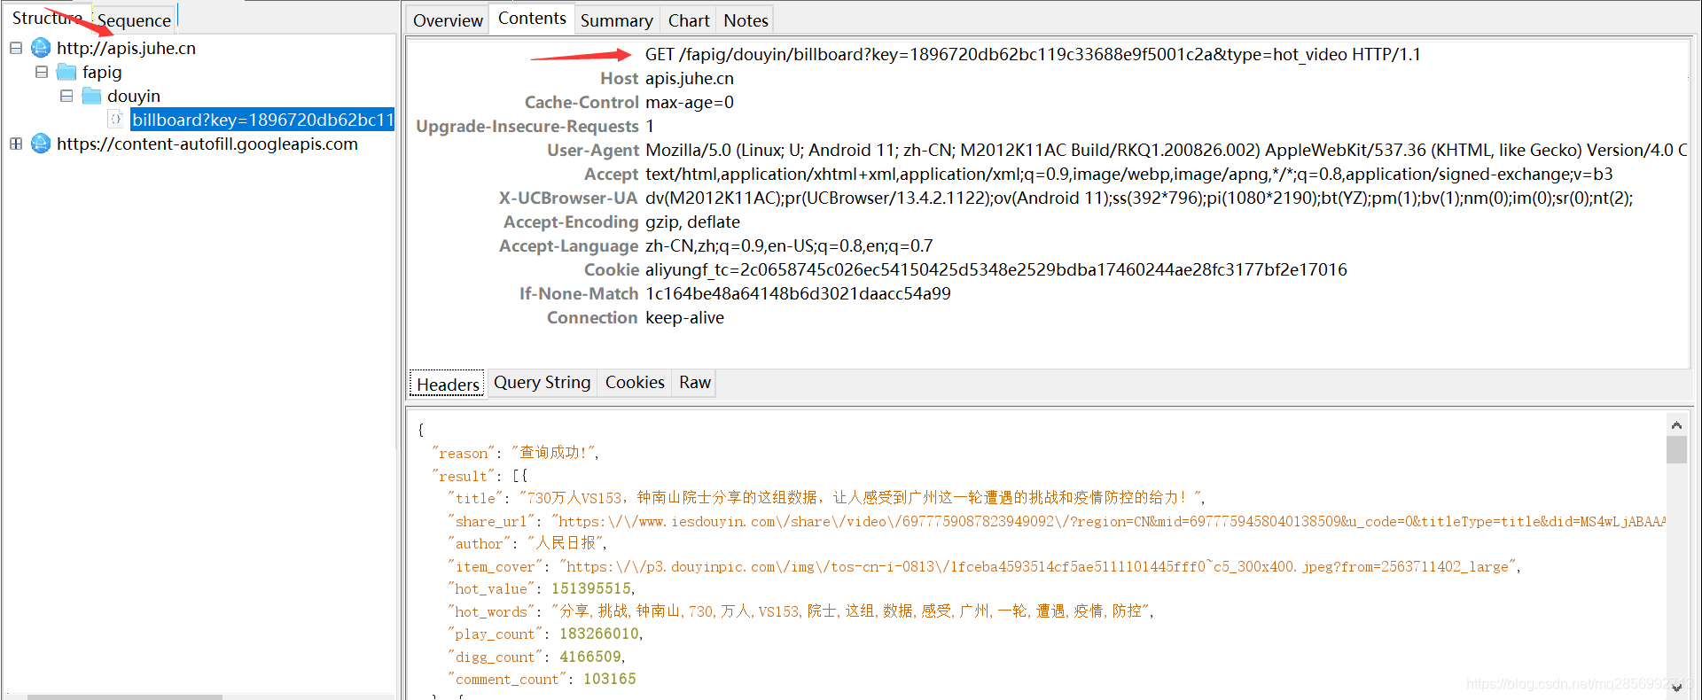Click the "item_cover" URL line
The image size is (1702, 700).
click(x=984, y=566)
